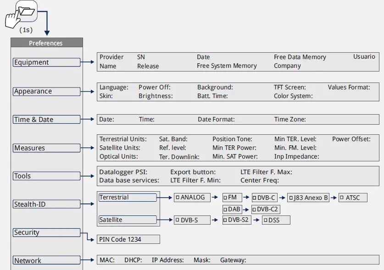Select the Security preferences entry
The width and height of the screenshot is (384, 270).
[x=46, y=232]
